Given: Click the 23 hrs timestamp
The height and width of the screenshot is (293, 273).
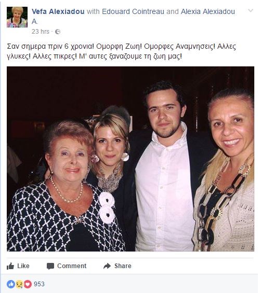Looking at the screenshot, I should tap(41, 32).
